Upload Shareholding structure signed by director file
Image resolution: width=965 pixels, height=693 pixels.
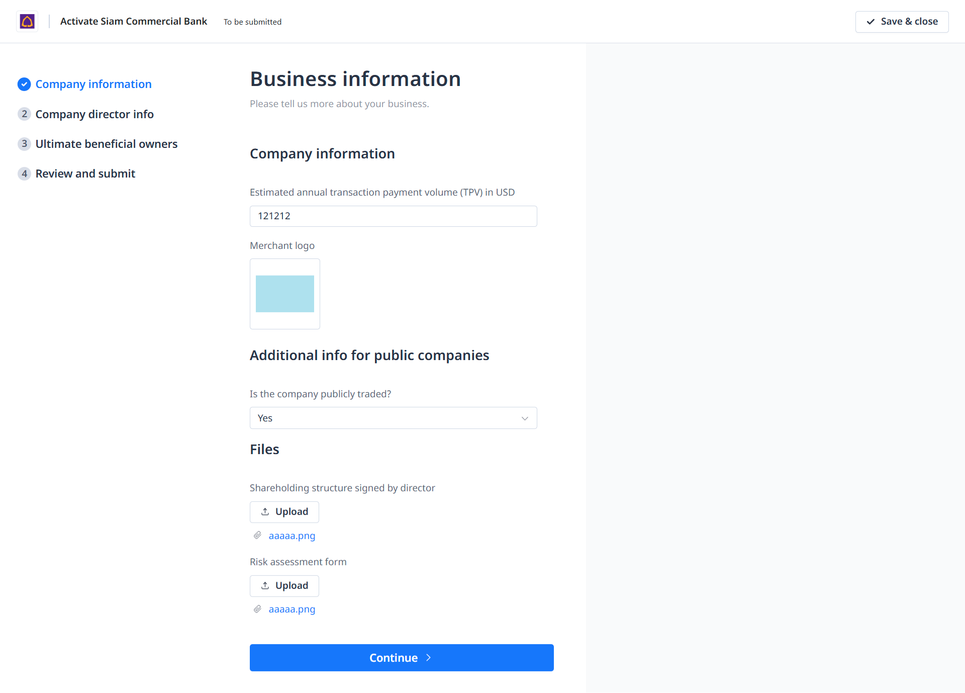tap(284, 512)
